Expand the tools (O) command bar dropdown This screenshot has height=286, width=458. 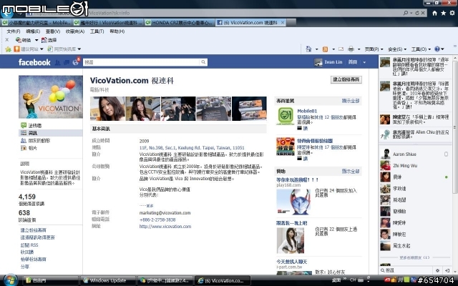click(x=421, y=49)
